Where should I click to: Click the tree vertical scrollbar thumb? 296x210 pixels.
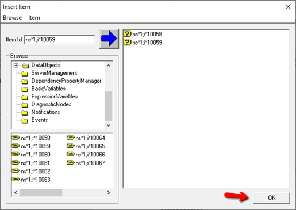[109, 106]
